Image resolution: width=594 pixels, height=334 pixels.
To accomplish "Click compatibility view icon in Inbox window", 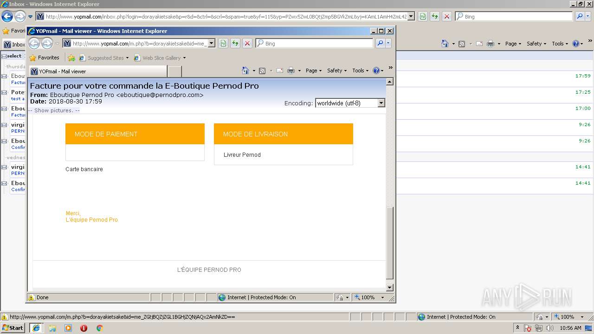I will point(423,17).
